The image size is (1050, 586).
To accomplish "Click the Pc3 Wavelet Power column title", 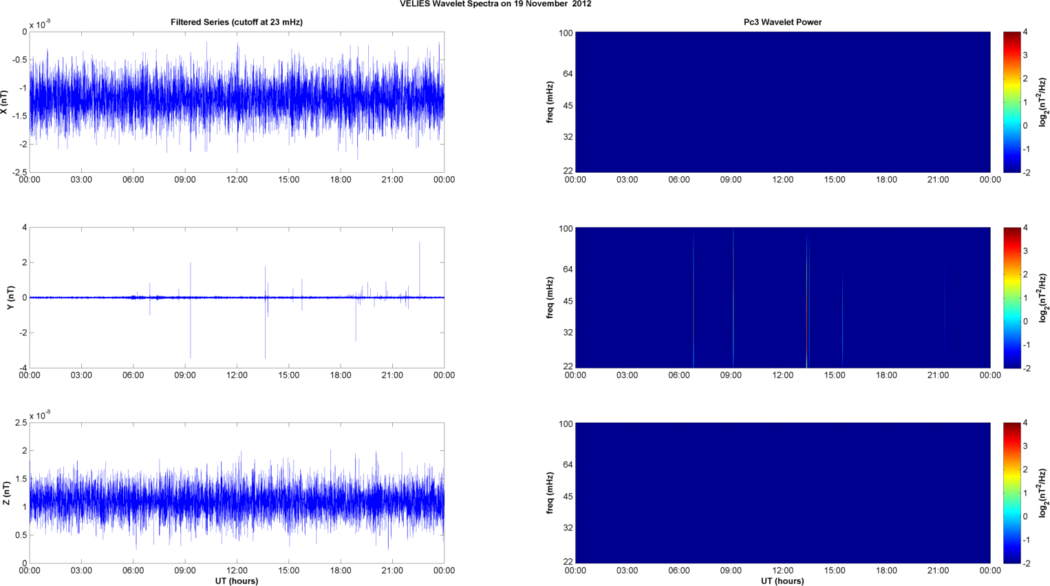I will [x=782, y=22].
